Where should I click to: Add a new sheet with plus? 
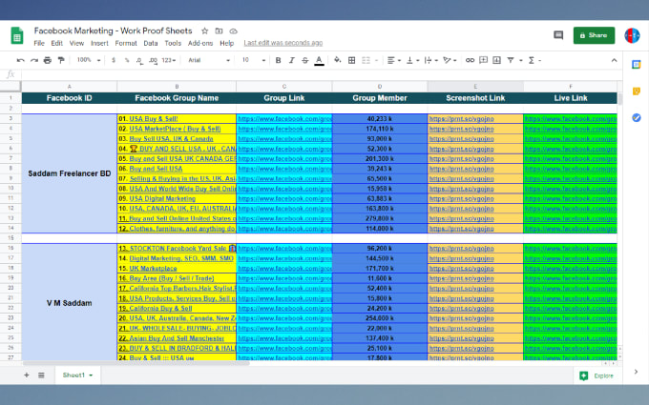(27, 375)
